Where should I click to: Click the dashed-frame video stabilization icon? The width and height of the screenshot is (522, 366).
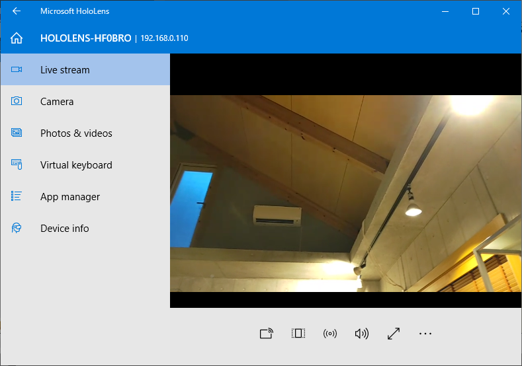click(x=298, y=334)
